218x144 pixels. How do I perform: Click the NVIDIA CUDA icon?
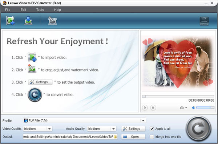[x=204, y=21]
